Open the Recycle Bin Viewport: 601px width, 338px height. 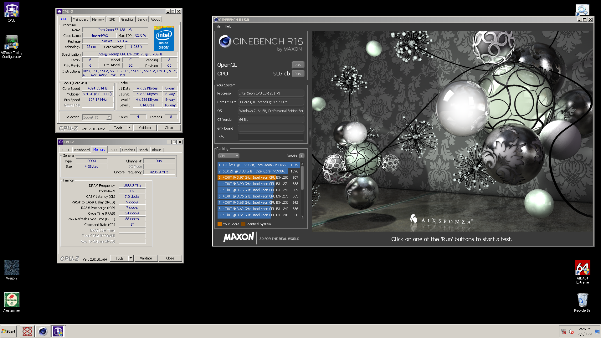coord(582,302)
